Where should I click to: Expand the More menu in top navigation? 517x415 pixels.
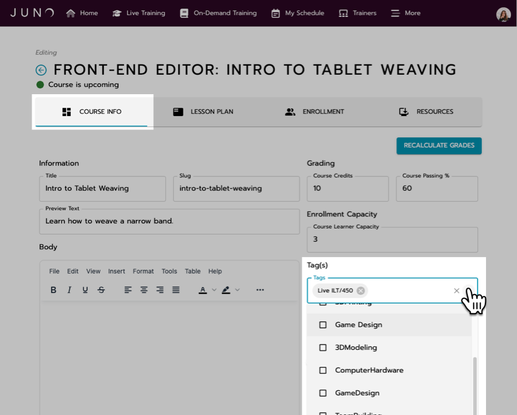coord(406,13)
